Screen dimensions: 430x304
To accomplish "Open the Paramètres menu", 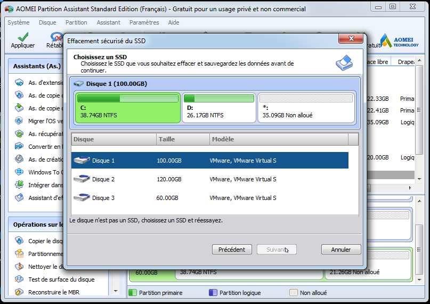I will pos(144,22).
